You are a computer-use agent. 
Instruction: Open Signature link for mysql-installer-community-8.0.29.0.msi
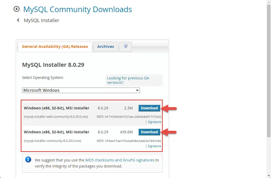[154, 146]
